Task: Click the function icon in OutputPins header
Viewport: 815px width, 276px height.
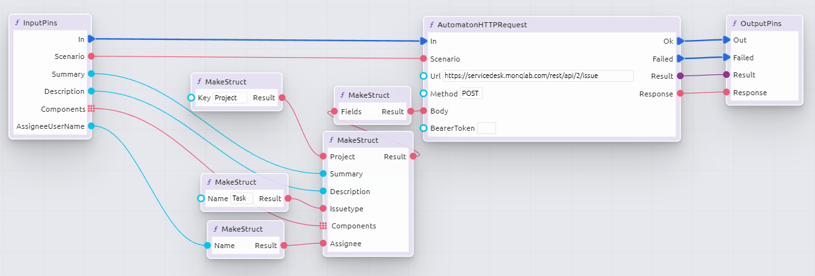Action: [x=734, y=23]
